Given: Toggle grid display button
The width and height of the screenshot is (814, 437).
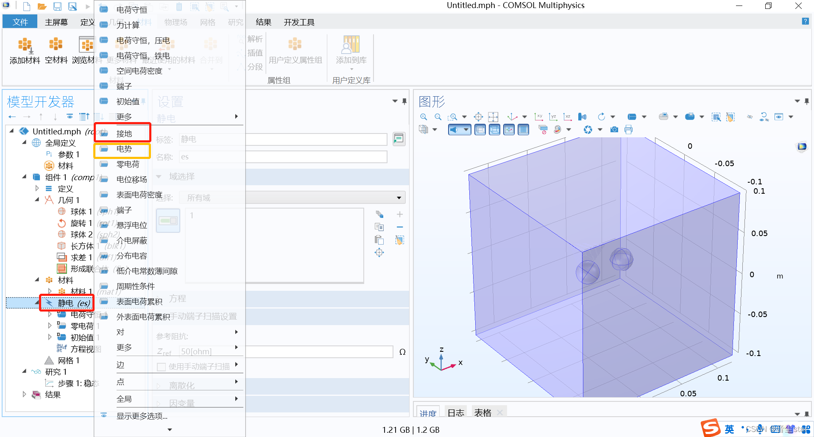Looking at the screenshot, I should click(x=523, y=130).
